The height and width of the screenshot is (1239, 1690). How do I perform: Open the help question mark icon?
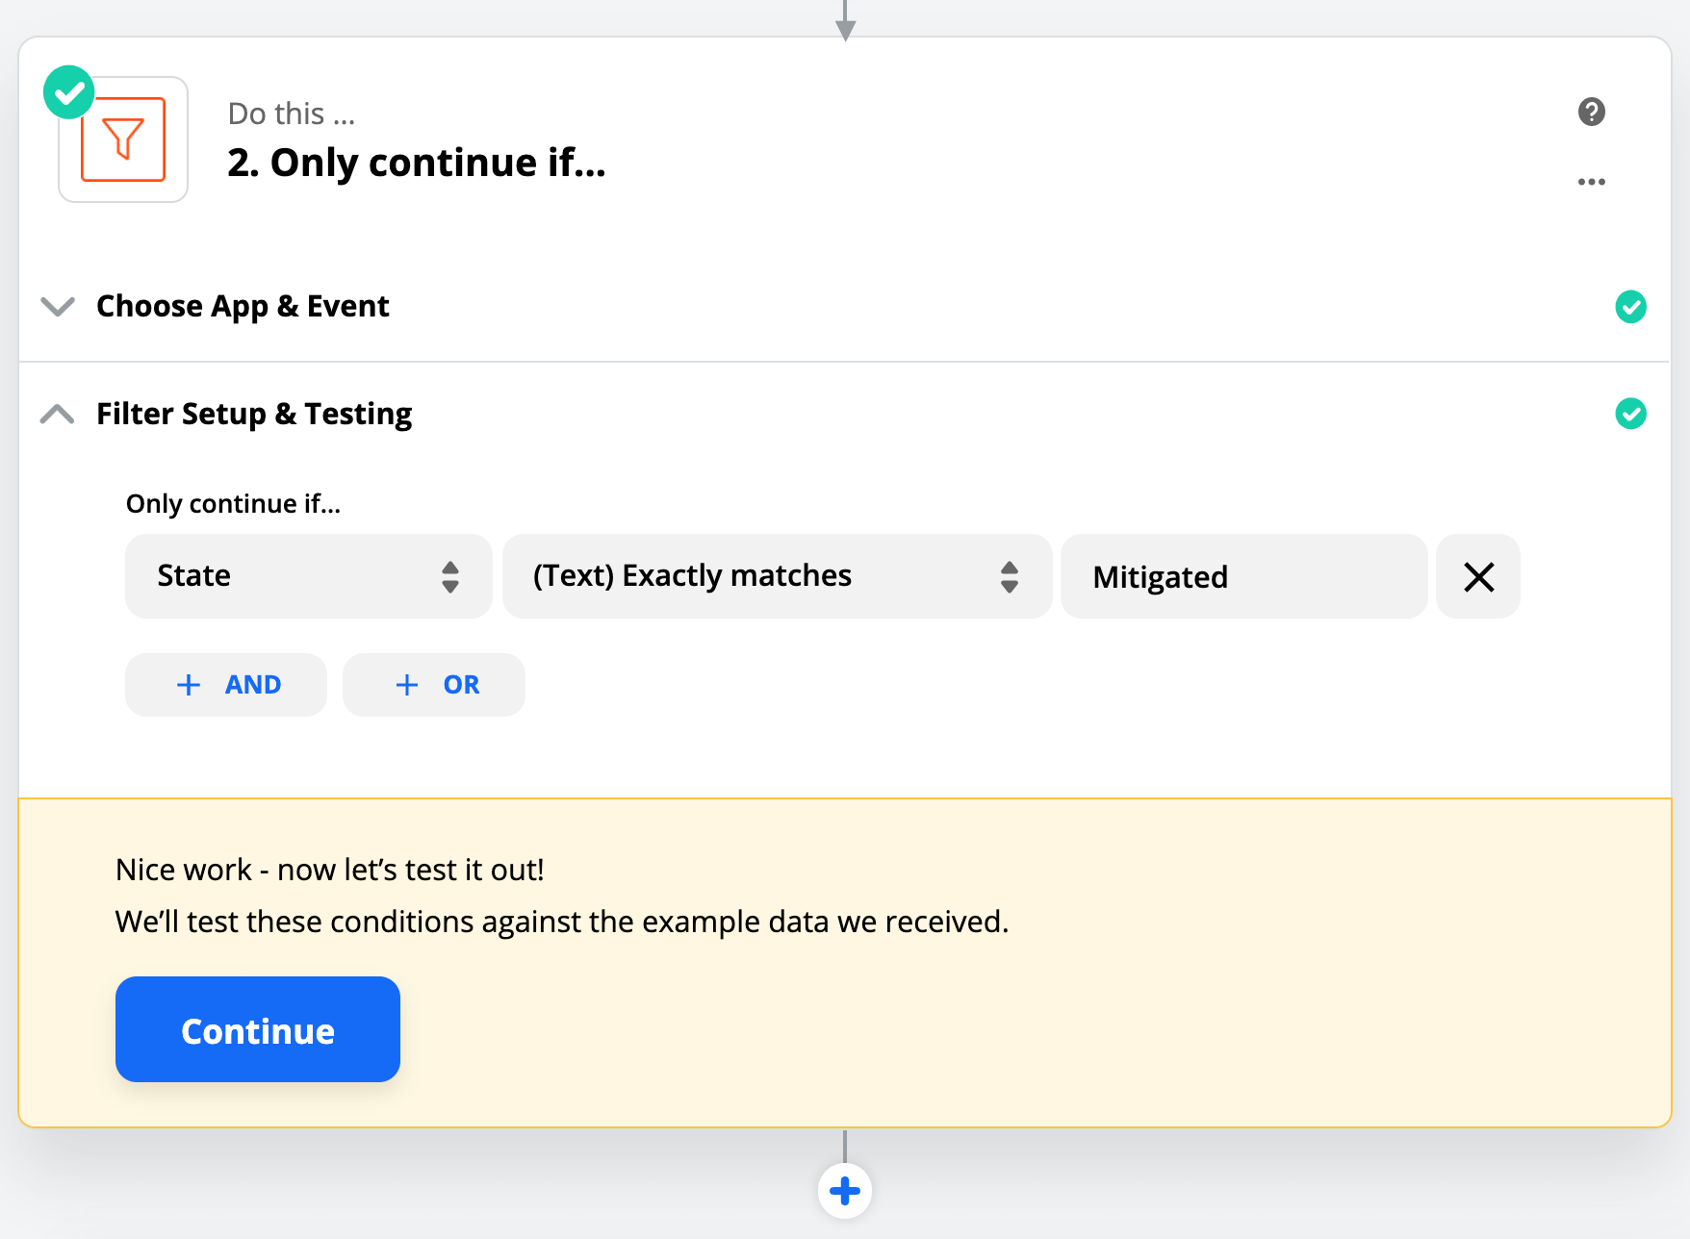[x=1592, y=112]
